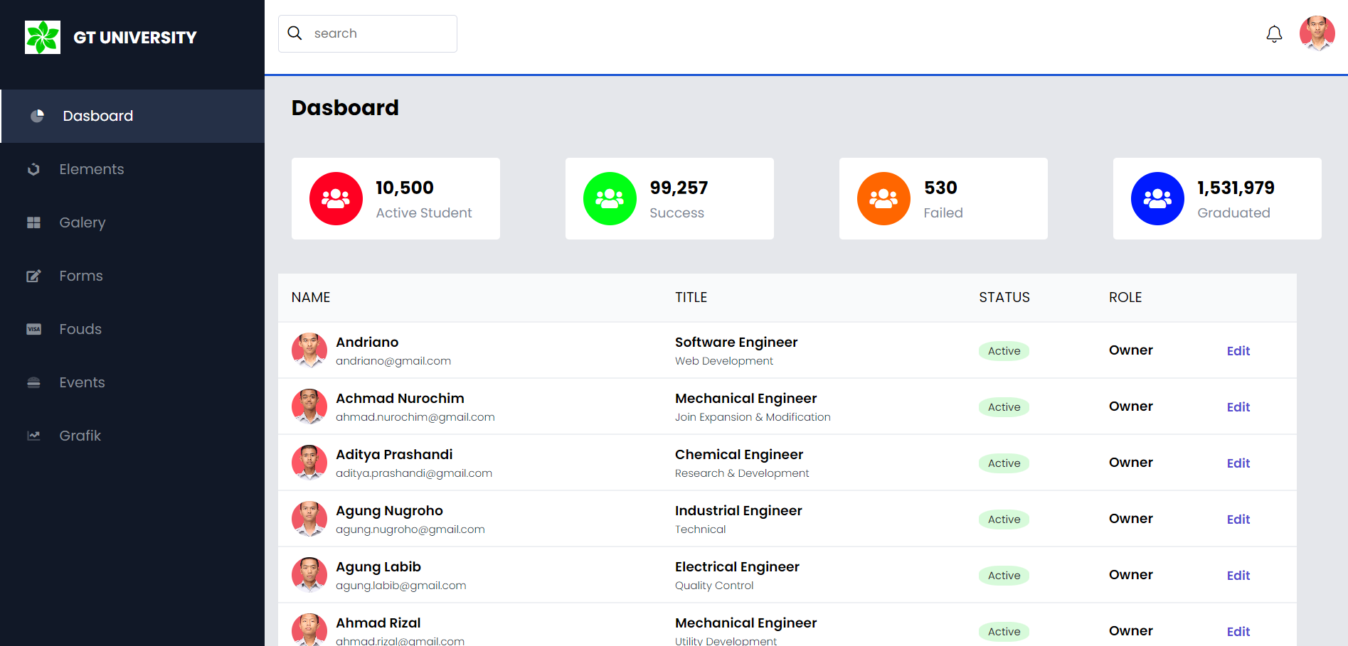Click the notification bell icon
This screenshot has height=646, width=1348.
(x=1274, y=34)
